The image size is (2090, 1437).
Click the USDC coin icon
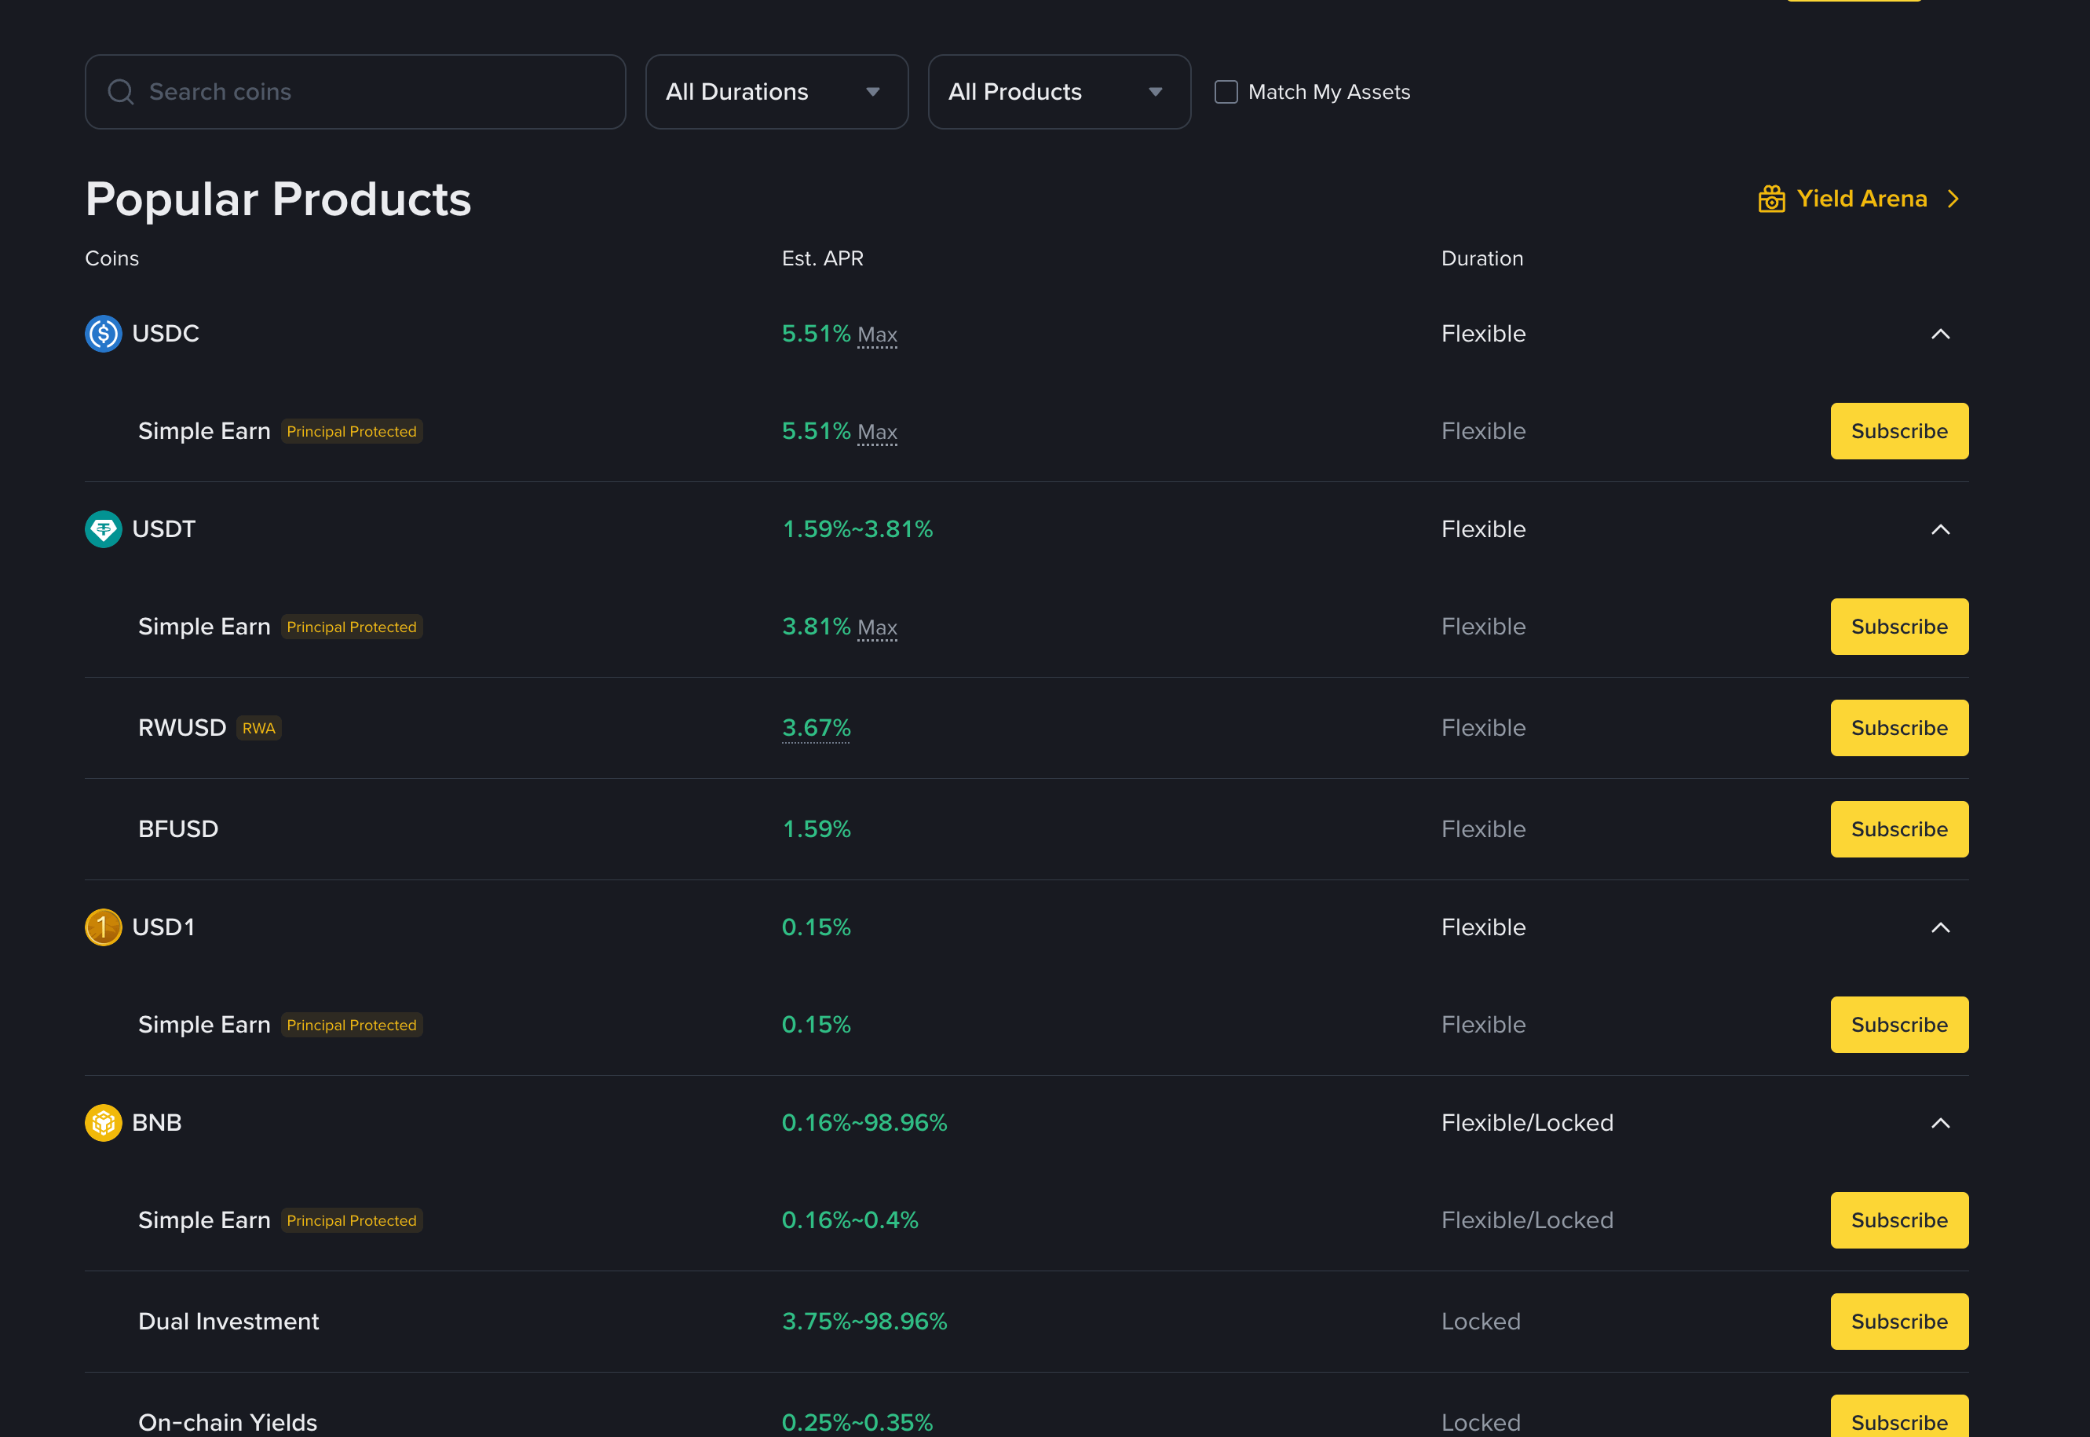click(x=103, y=334)
